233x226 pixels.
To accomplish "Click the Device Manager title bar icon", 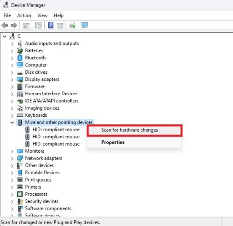I will click(x=6, y=5).
